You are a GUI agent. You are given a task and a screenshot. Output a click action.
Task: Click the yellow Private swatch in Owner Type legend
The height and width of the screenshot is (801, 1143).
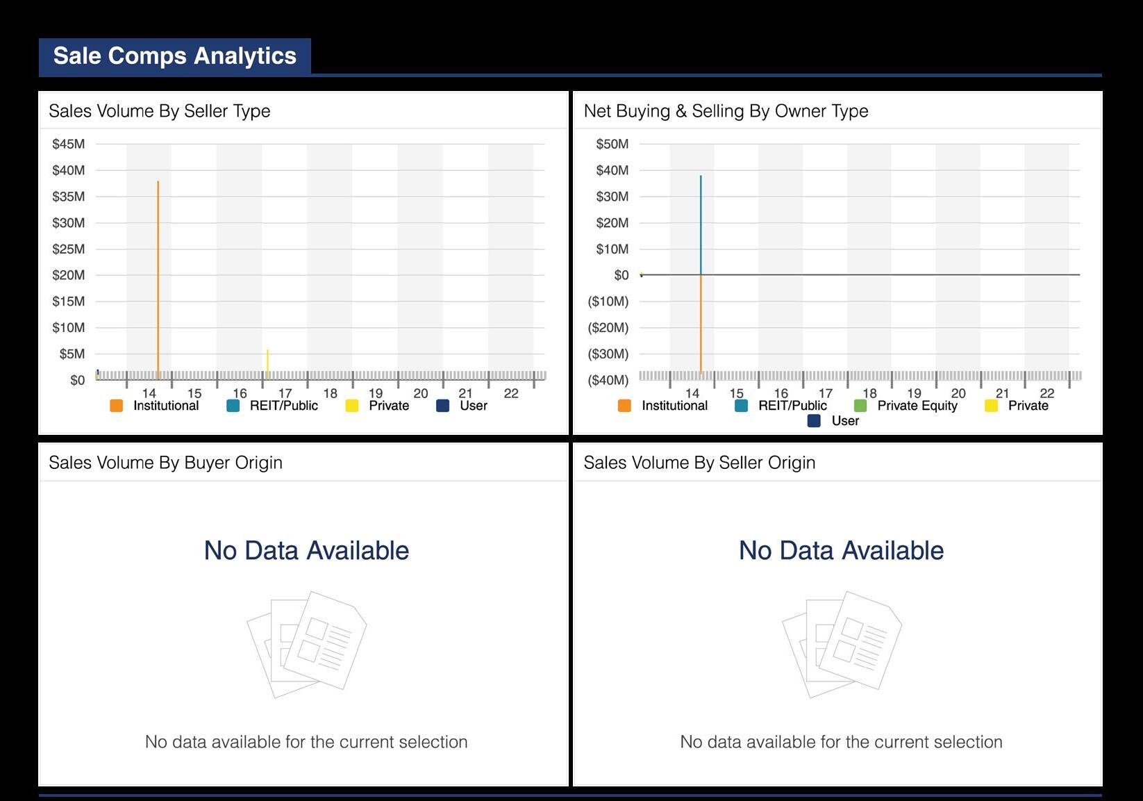(x=992, y=406)
